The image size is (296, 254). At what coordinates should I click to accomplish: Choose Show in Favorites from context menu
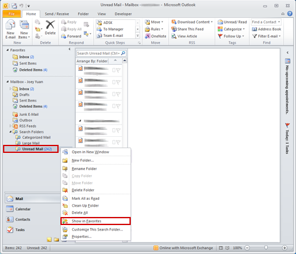96,221
